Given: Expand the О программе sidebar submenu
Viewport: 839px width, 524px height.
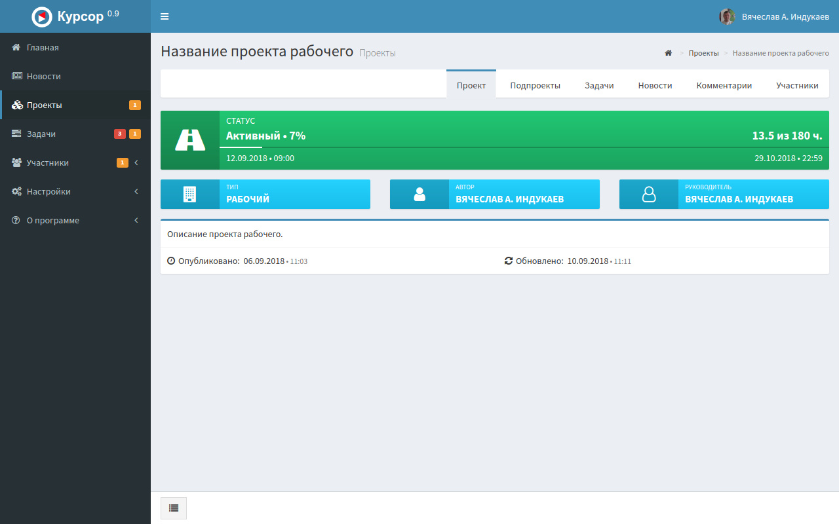Looking at the screenshot, I should [136, 220].
